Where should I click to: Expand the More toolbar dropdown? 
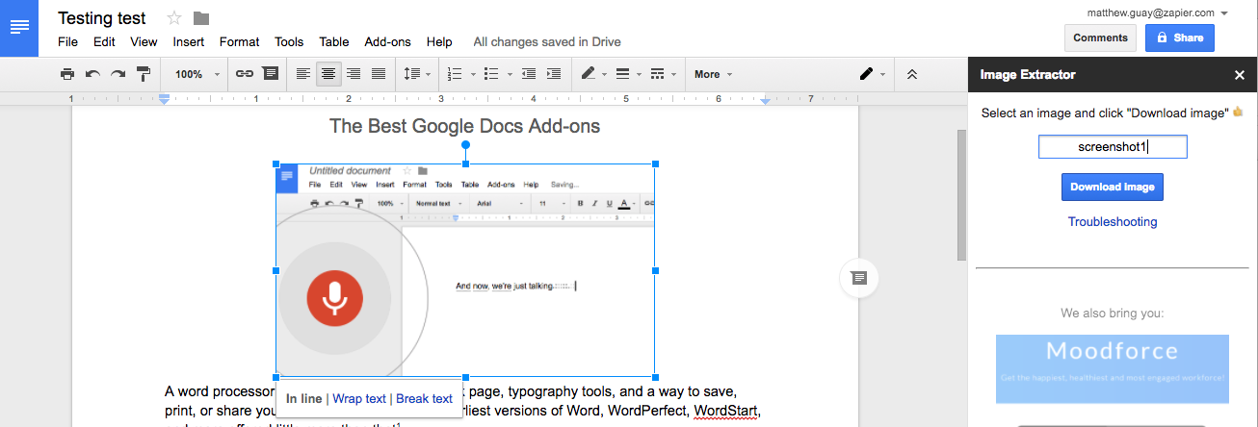pyautogui.click(x=713, y=74)
